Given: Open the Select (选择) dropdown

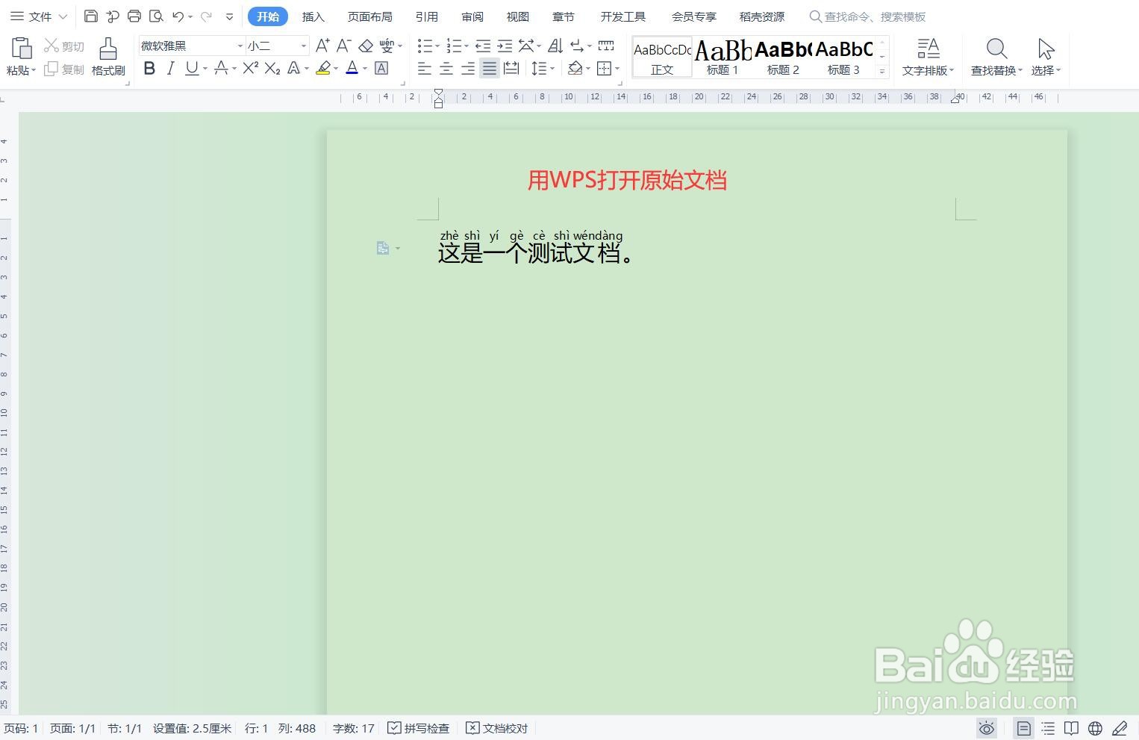Looking at the screenshot, I should 1046,70.
